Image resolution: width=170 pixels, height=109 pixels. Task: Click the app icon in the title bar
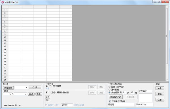pyautogui.click(x=3, y=2)
